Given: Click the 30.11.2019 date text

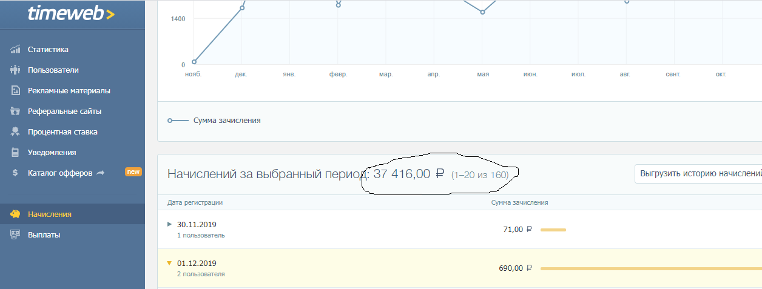Looking at the screenshot, I should [197, 224].
